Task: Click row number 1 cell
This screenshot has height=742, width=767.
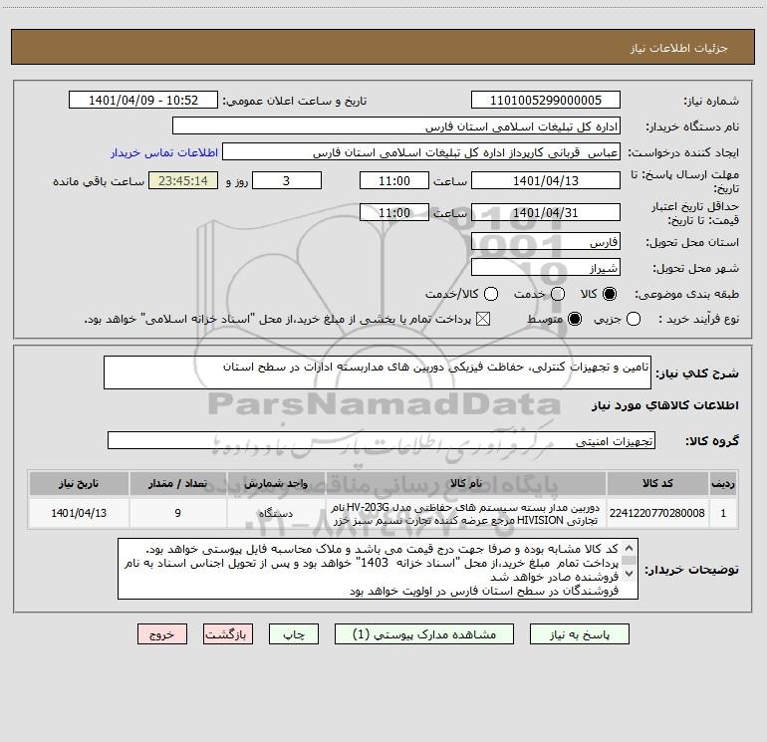Action: [723, 513]
